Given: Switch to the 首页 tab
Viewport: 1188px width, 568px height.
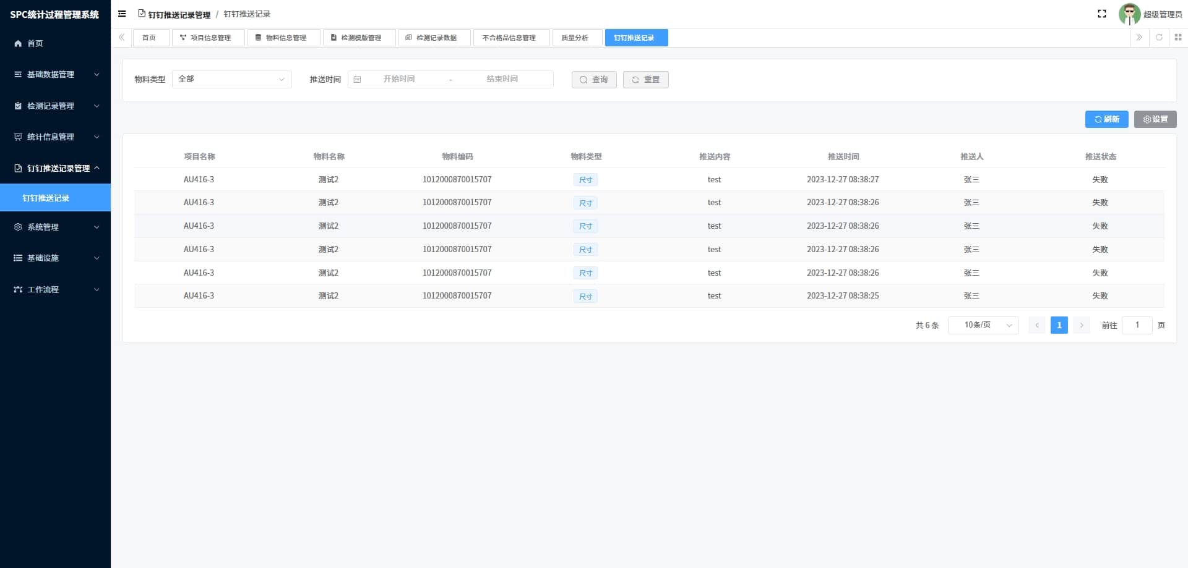Looking at the screenshot, I should (151, 38).
